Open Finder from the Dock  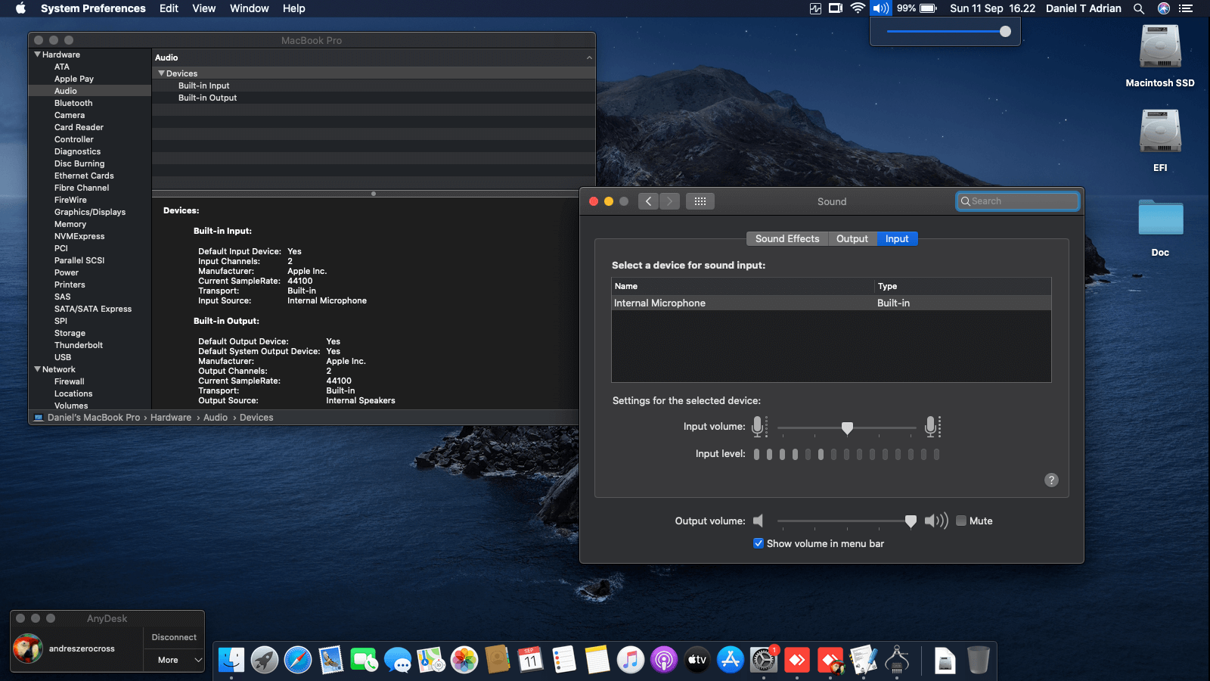pos(231,660)
